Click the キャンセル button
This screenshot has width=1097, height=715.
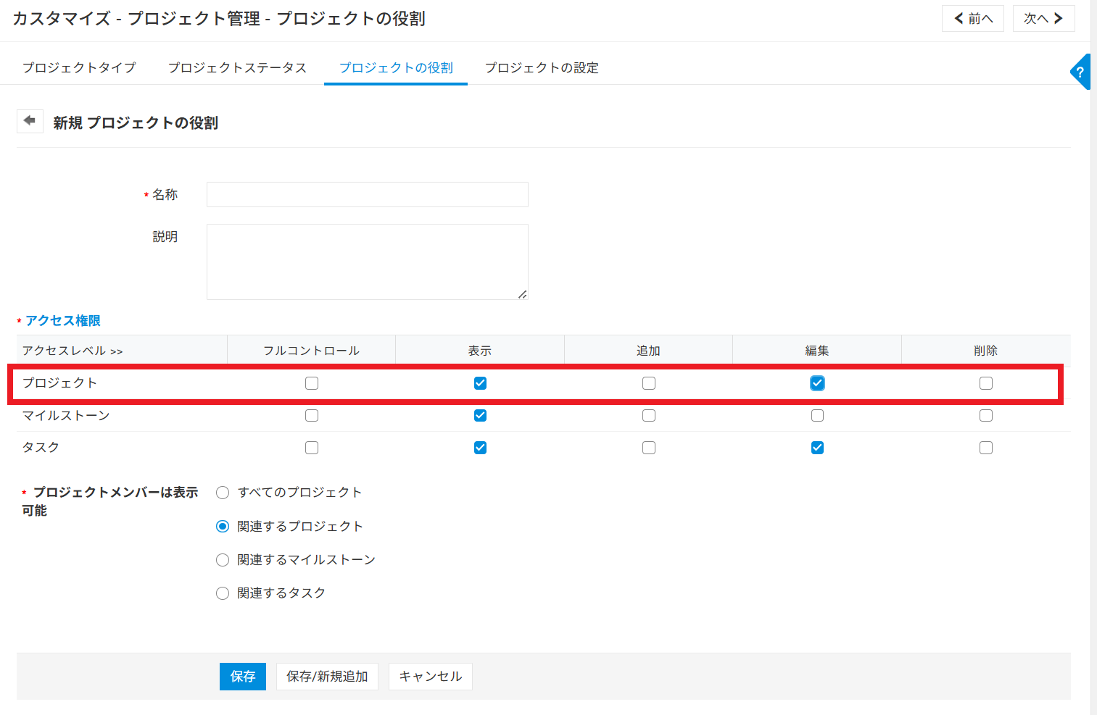(431, 677)
